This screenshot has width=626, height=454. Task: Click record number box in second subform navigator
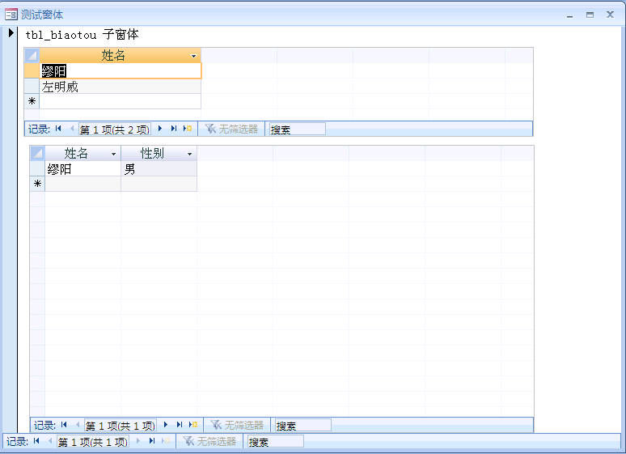121,426
